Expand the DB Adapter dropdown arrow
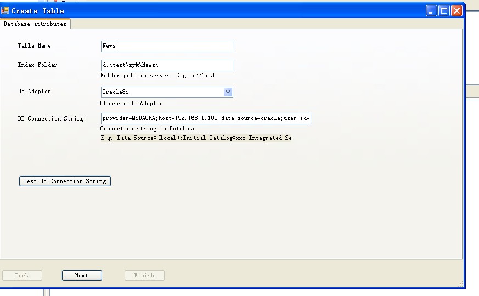This screenshot has width=479, height=296. [228, 92]
